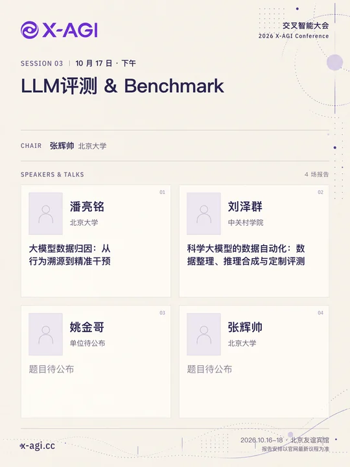Screen dimensions: 350x467
Task: Click card number 02
Action: 321,193
